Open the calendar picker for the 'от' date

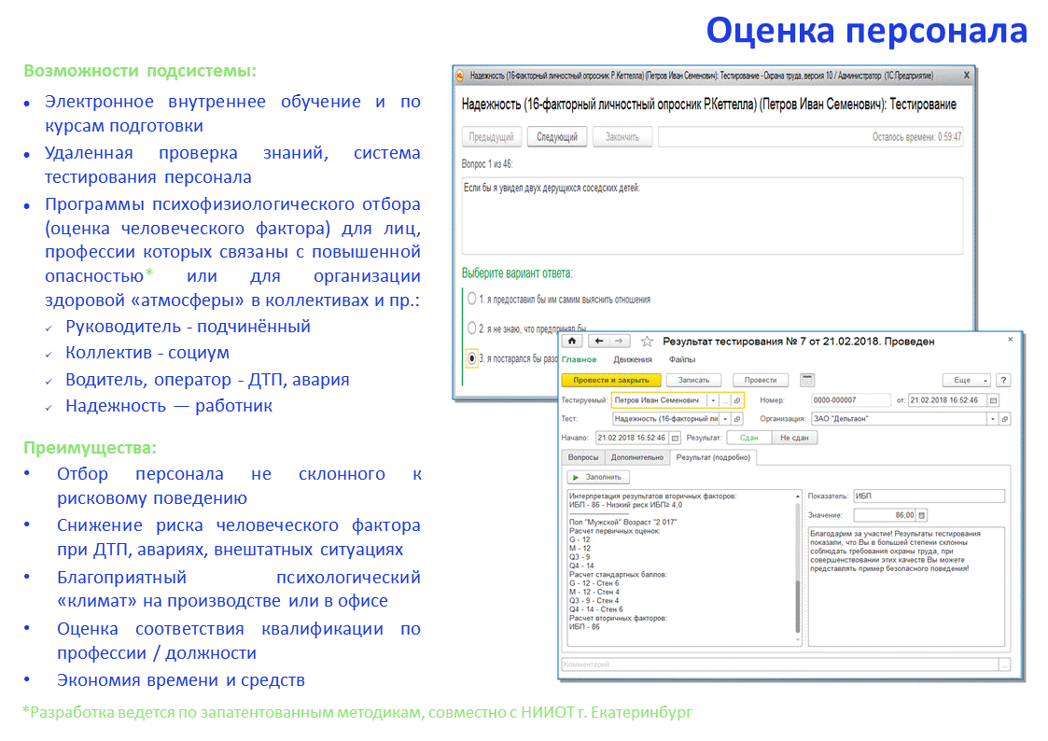tap(994, 400)
